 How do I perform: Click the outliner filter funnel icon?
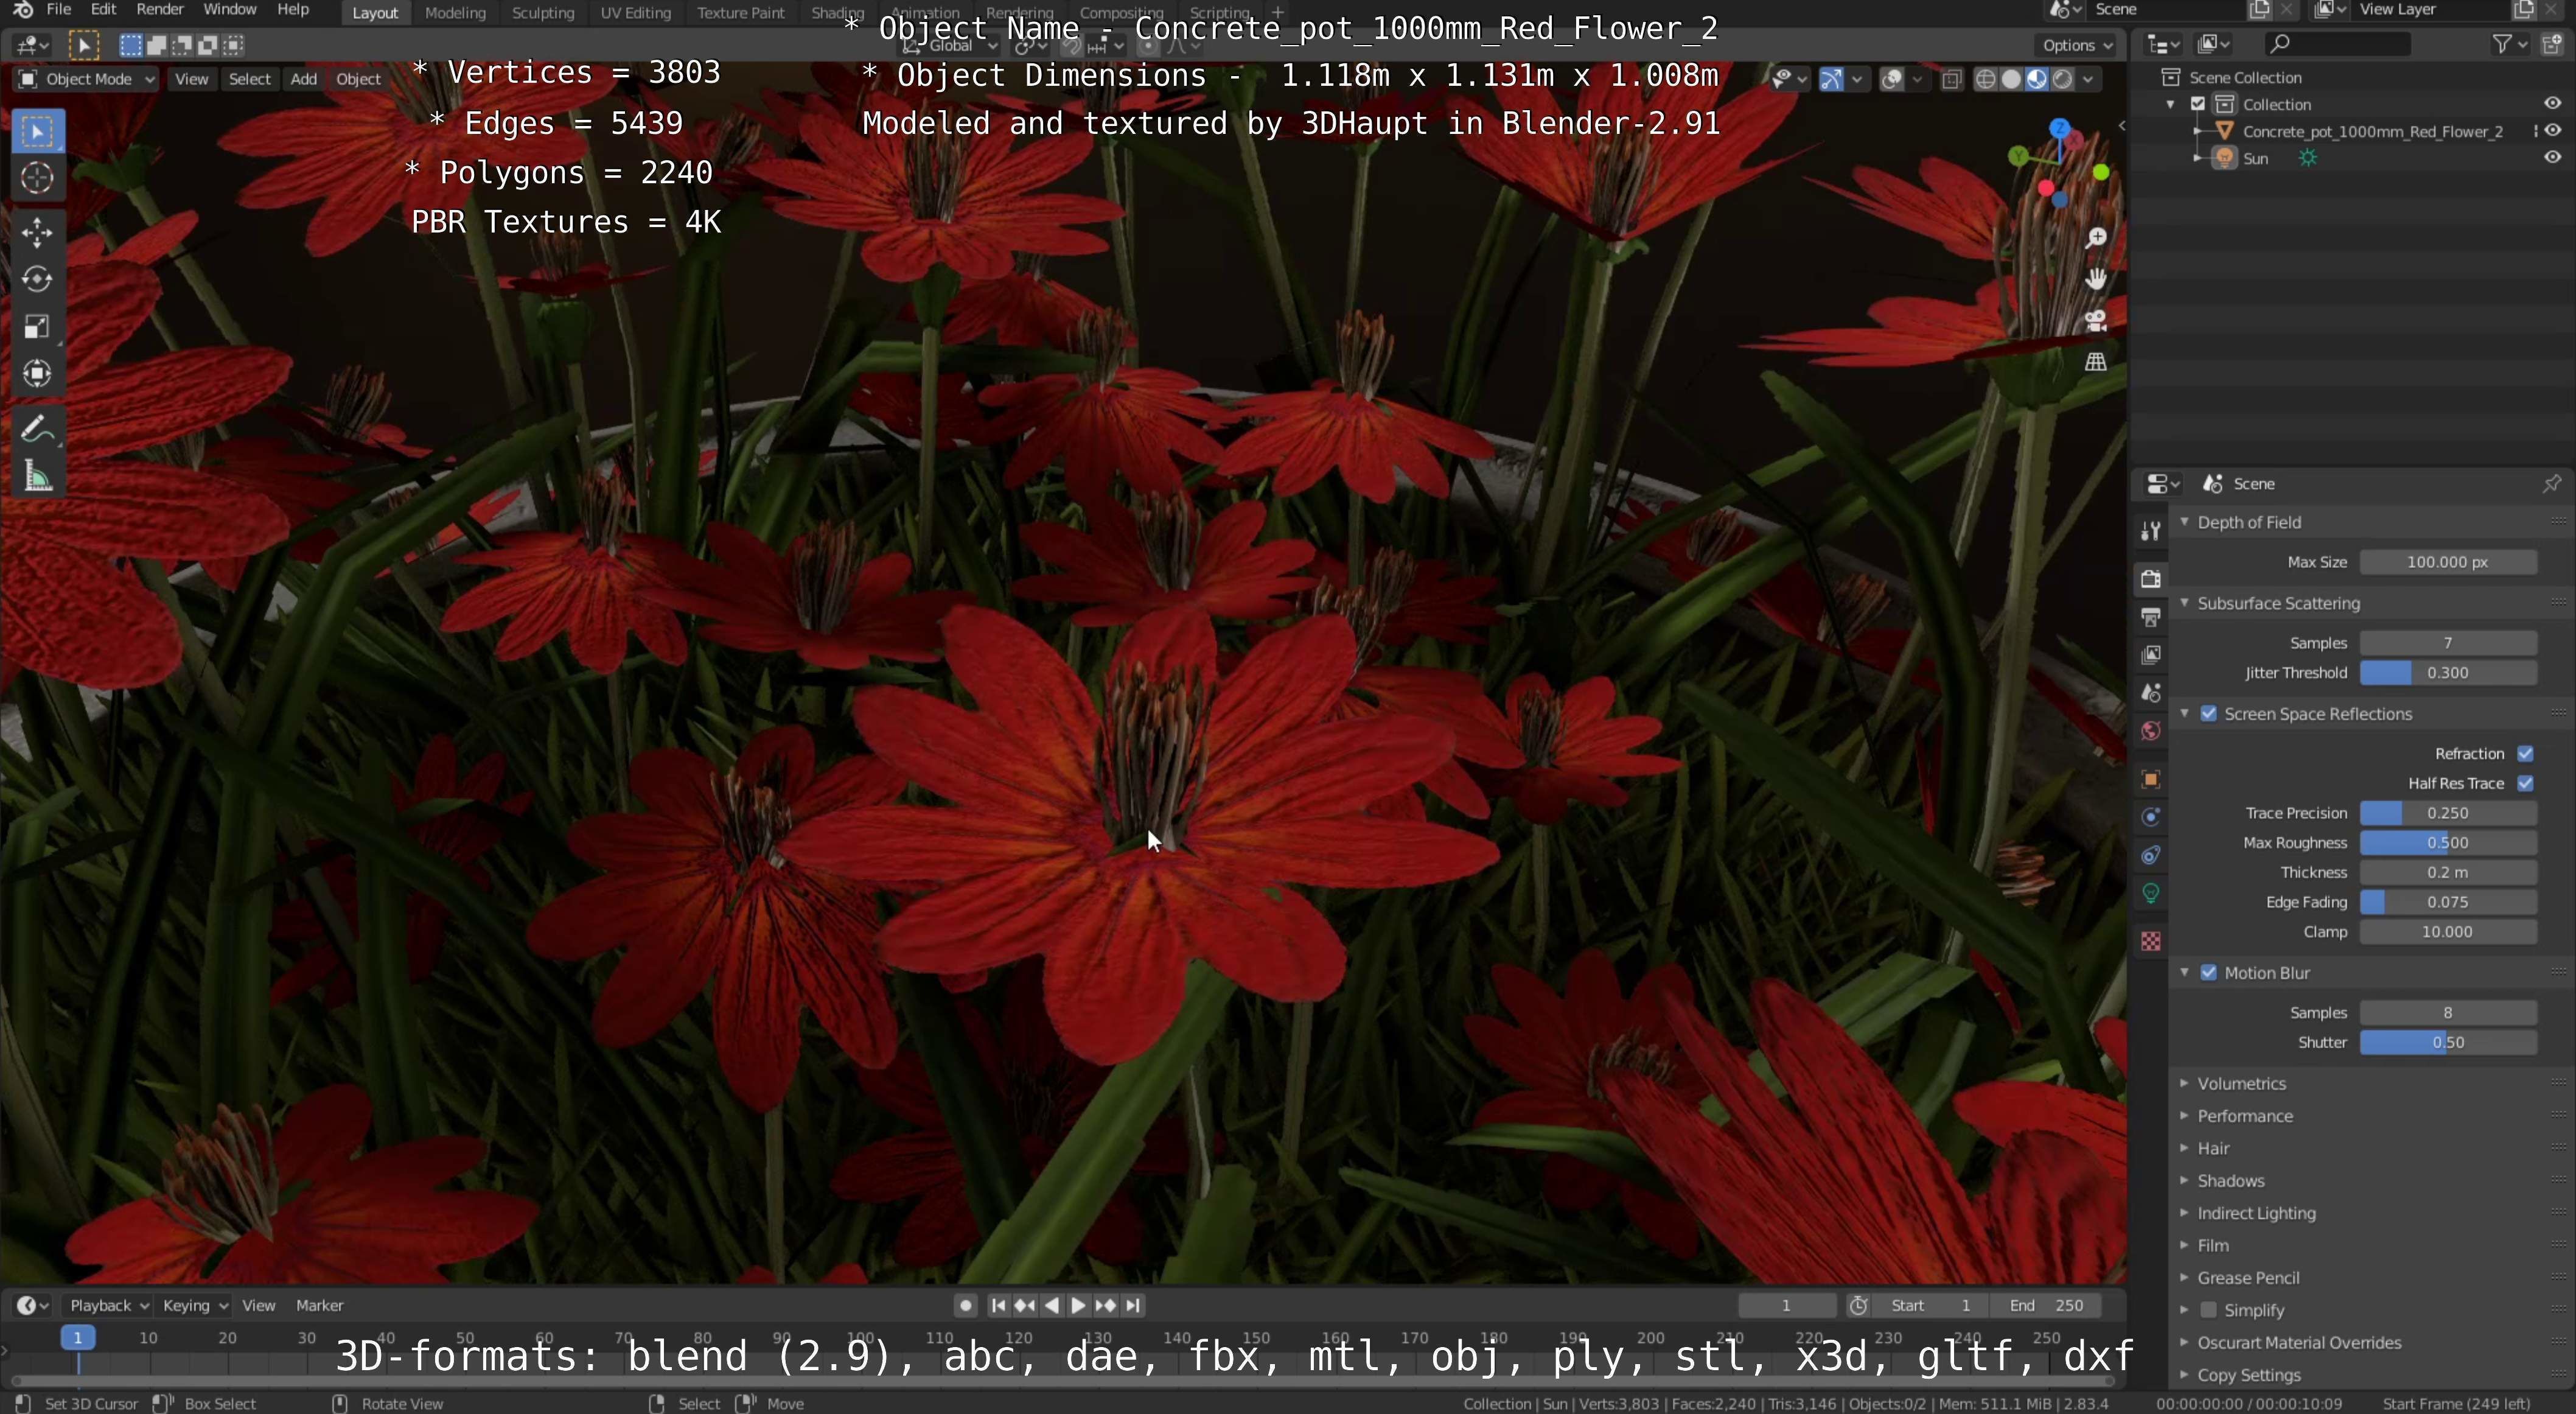click(2501, 44)
